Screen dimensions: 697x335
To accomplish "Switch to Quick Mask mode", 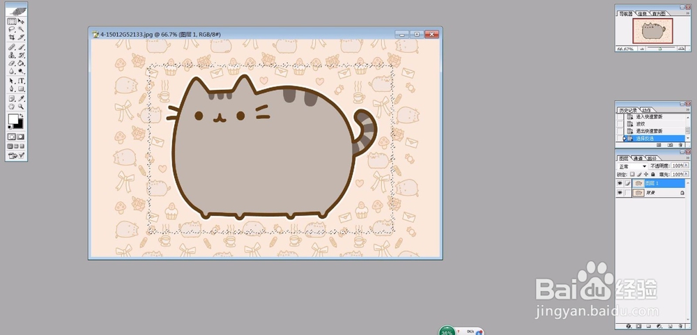I will [x=21, y=137].
